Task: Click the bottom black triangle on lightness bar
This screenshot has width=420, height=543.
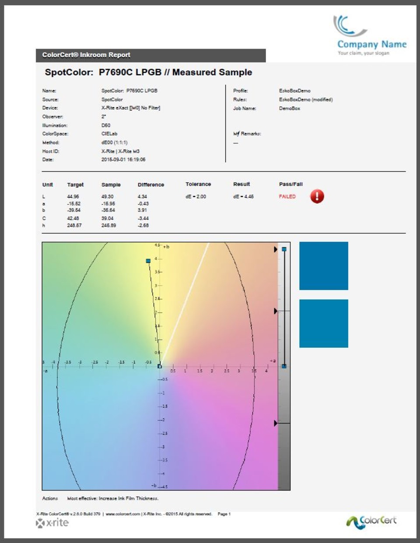Action: coord(276,423)
